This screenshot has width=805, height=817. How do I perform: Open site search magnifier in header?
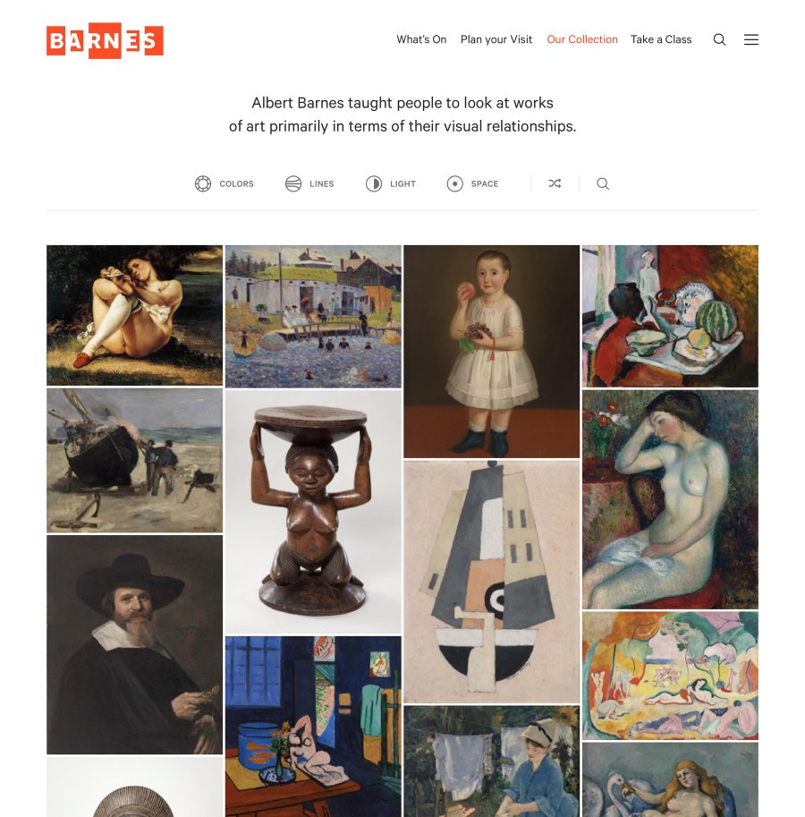pyautogui.click(x=719, y=39)
